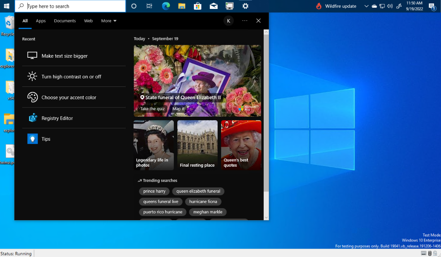
Task: Switch to the Documents search tab
Action: [x=65, y=21]
